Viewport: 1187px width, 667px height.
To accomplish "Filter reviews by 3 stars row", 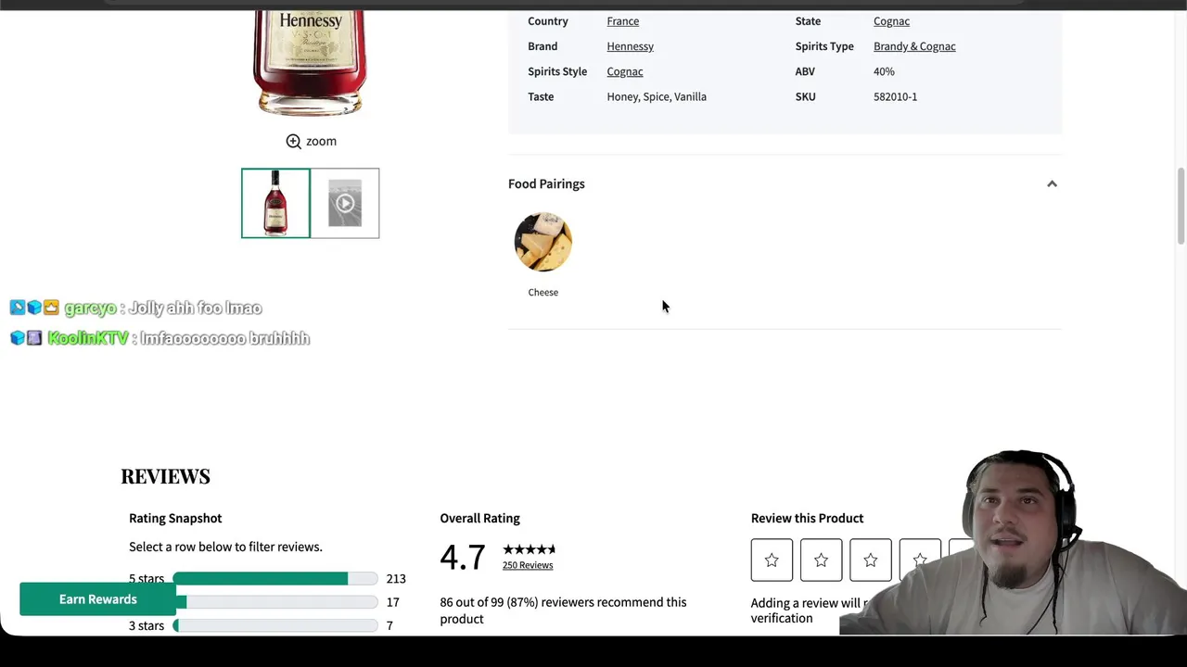I will pos(267,625).
